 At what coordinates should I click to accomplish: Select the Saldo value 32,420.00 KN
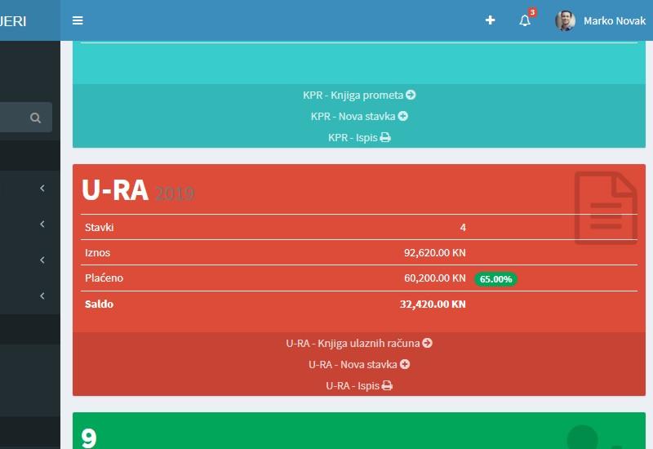[433, 304]
